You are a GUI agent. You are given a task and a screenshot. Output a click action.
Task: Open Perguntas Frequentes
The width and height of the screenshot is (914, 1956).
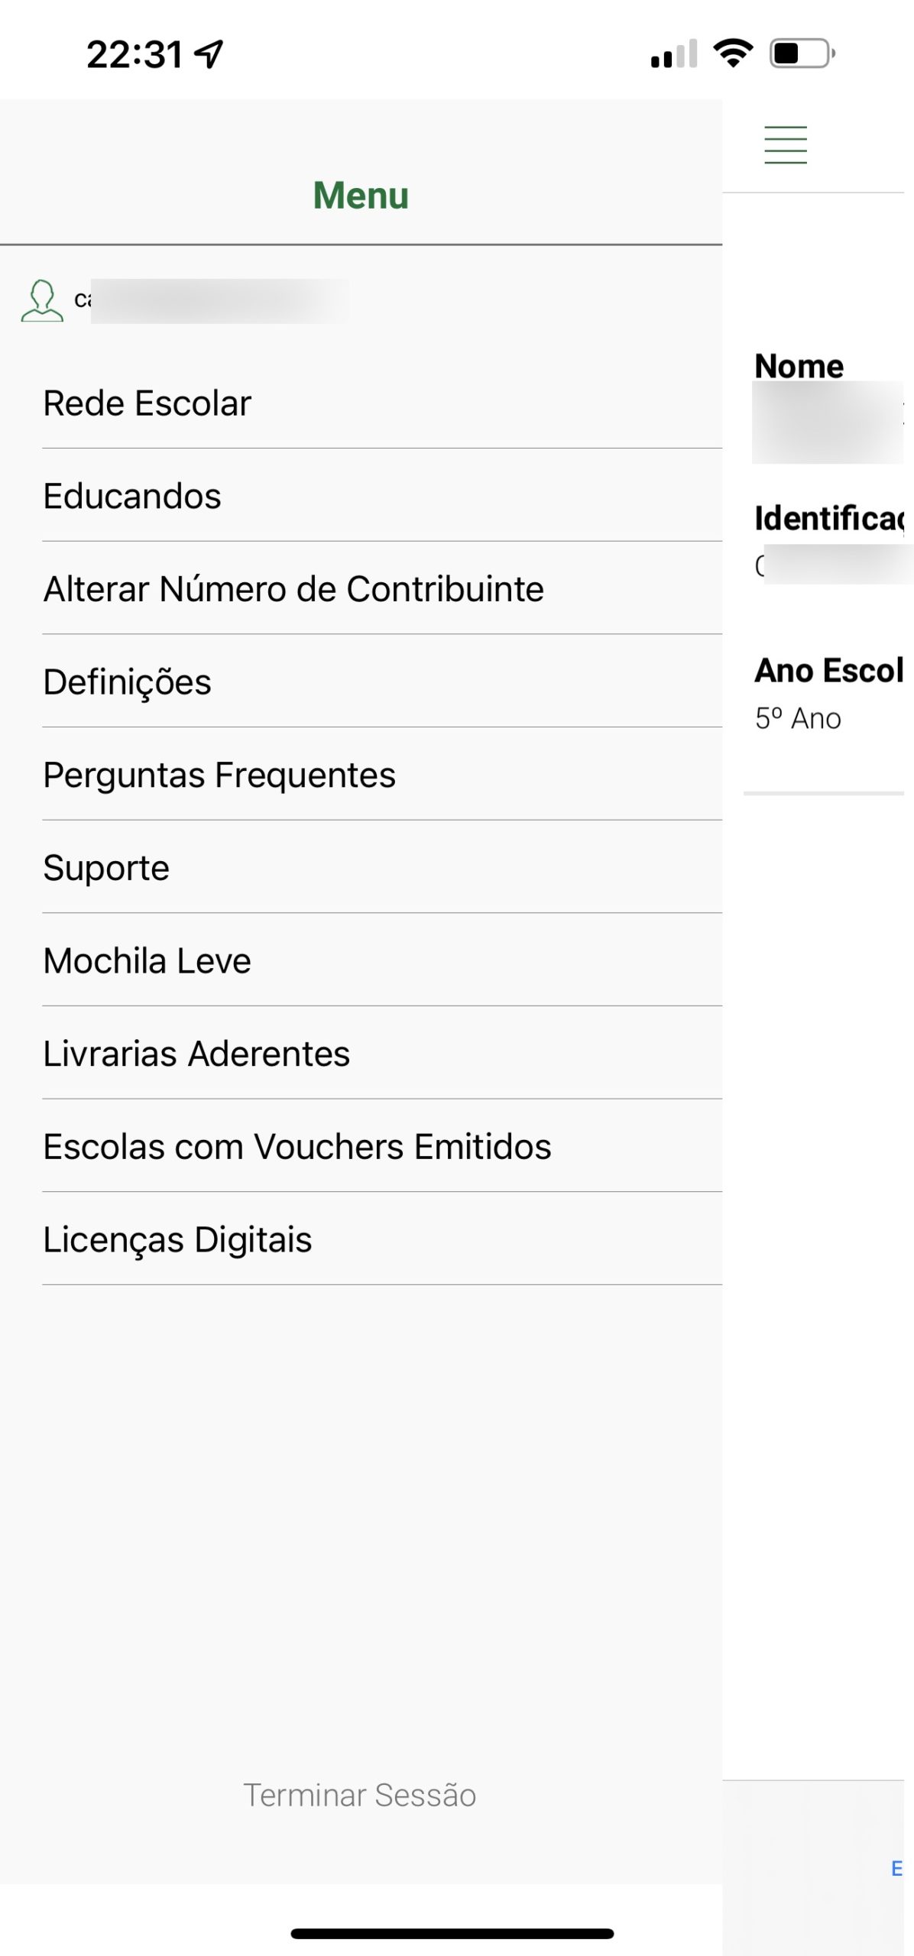[219, 775]
